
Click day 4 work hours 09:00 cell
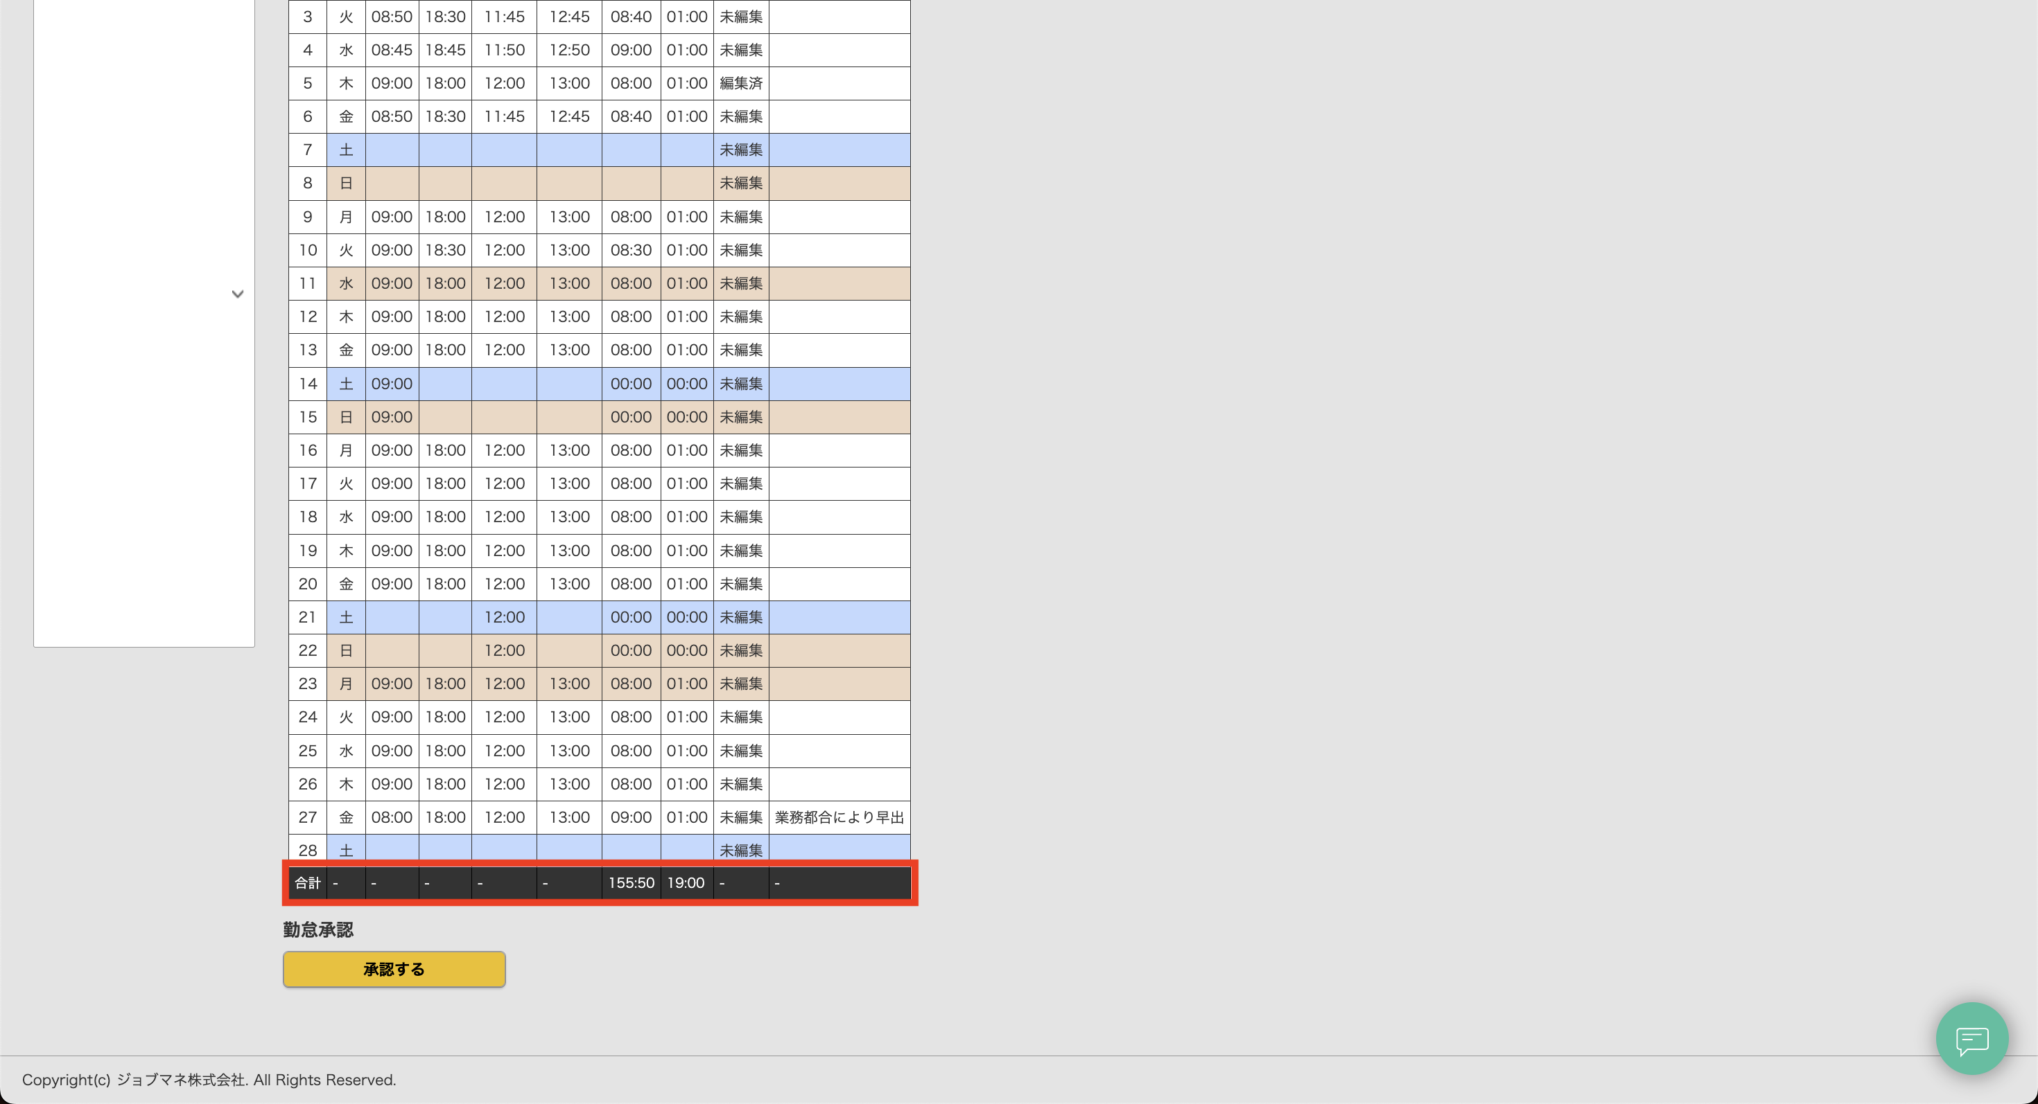coord(631,50)
